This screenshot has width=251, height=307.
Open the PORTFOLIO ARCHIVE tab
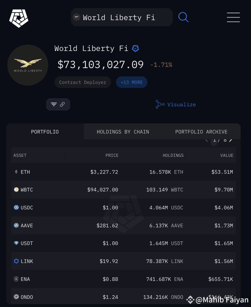(x=201, y=132)
